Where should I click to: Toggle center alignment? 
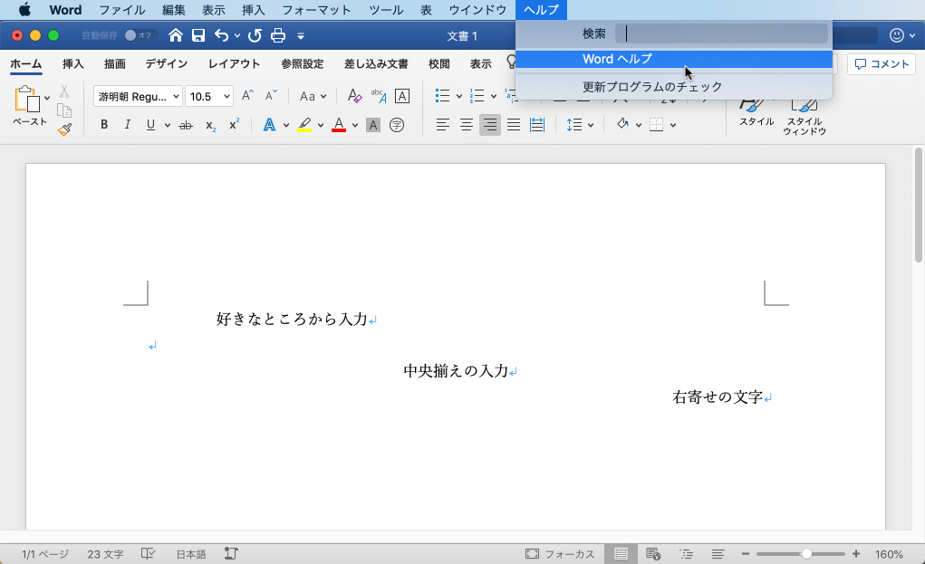(x=466, y=124)
